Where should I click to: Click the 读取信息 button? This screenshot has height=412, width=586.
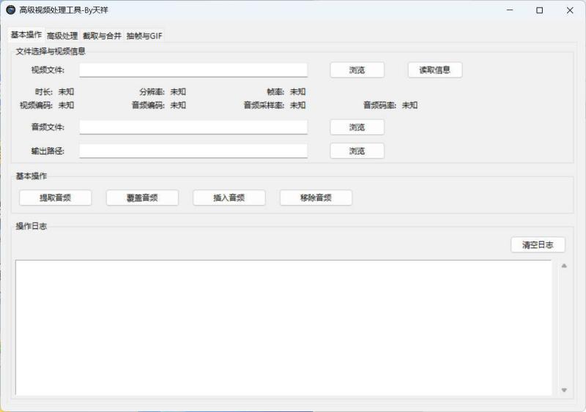pos(434,70)
